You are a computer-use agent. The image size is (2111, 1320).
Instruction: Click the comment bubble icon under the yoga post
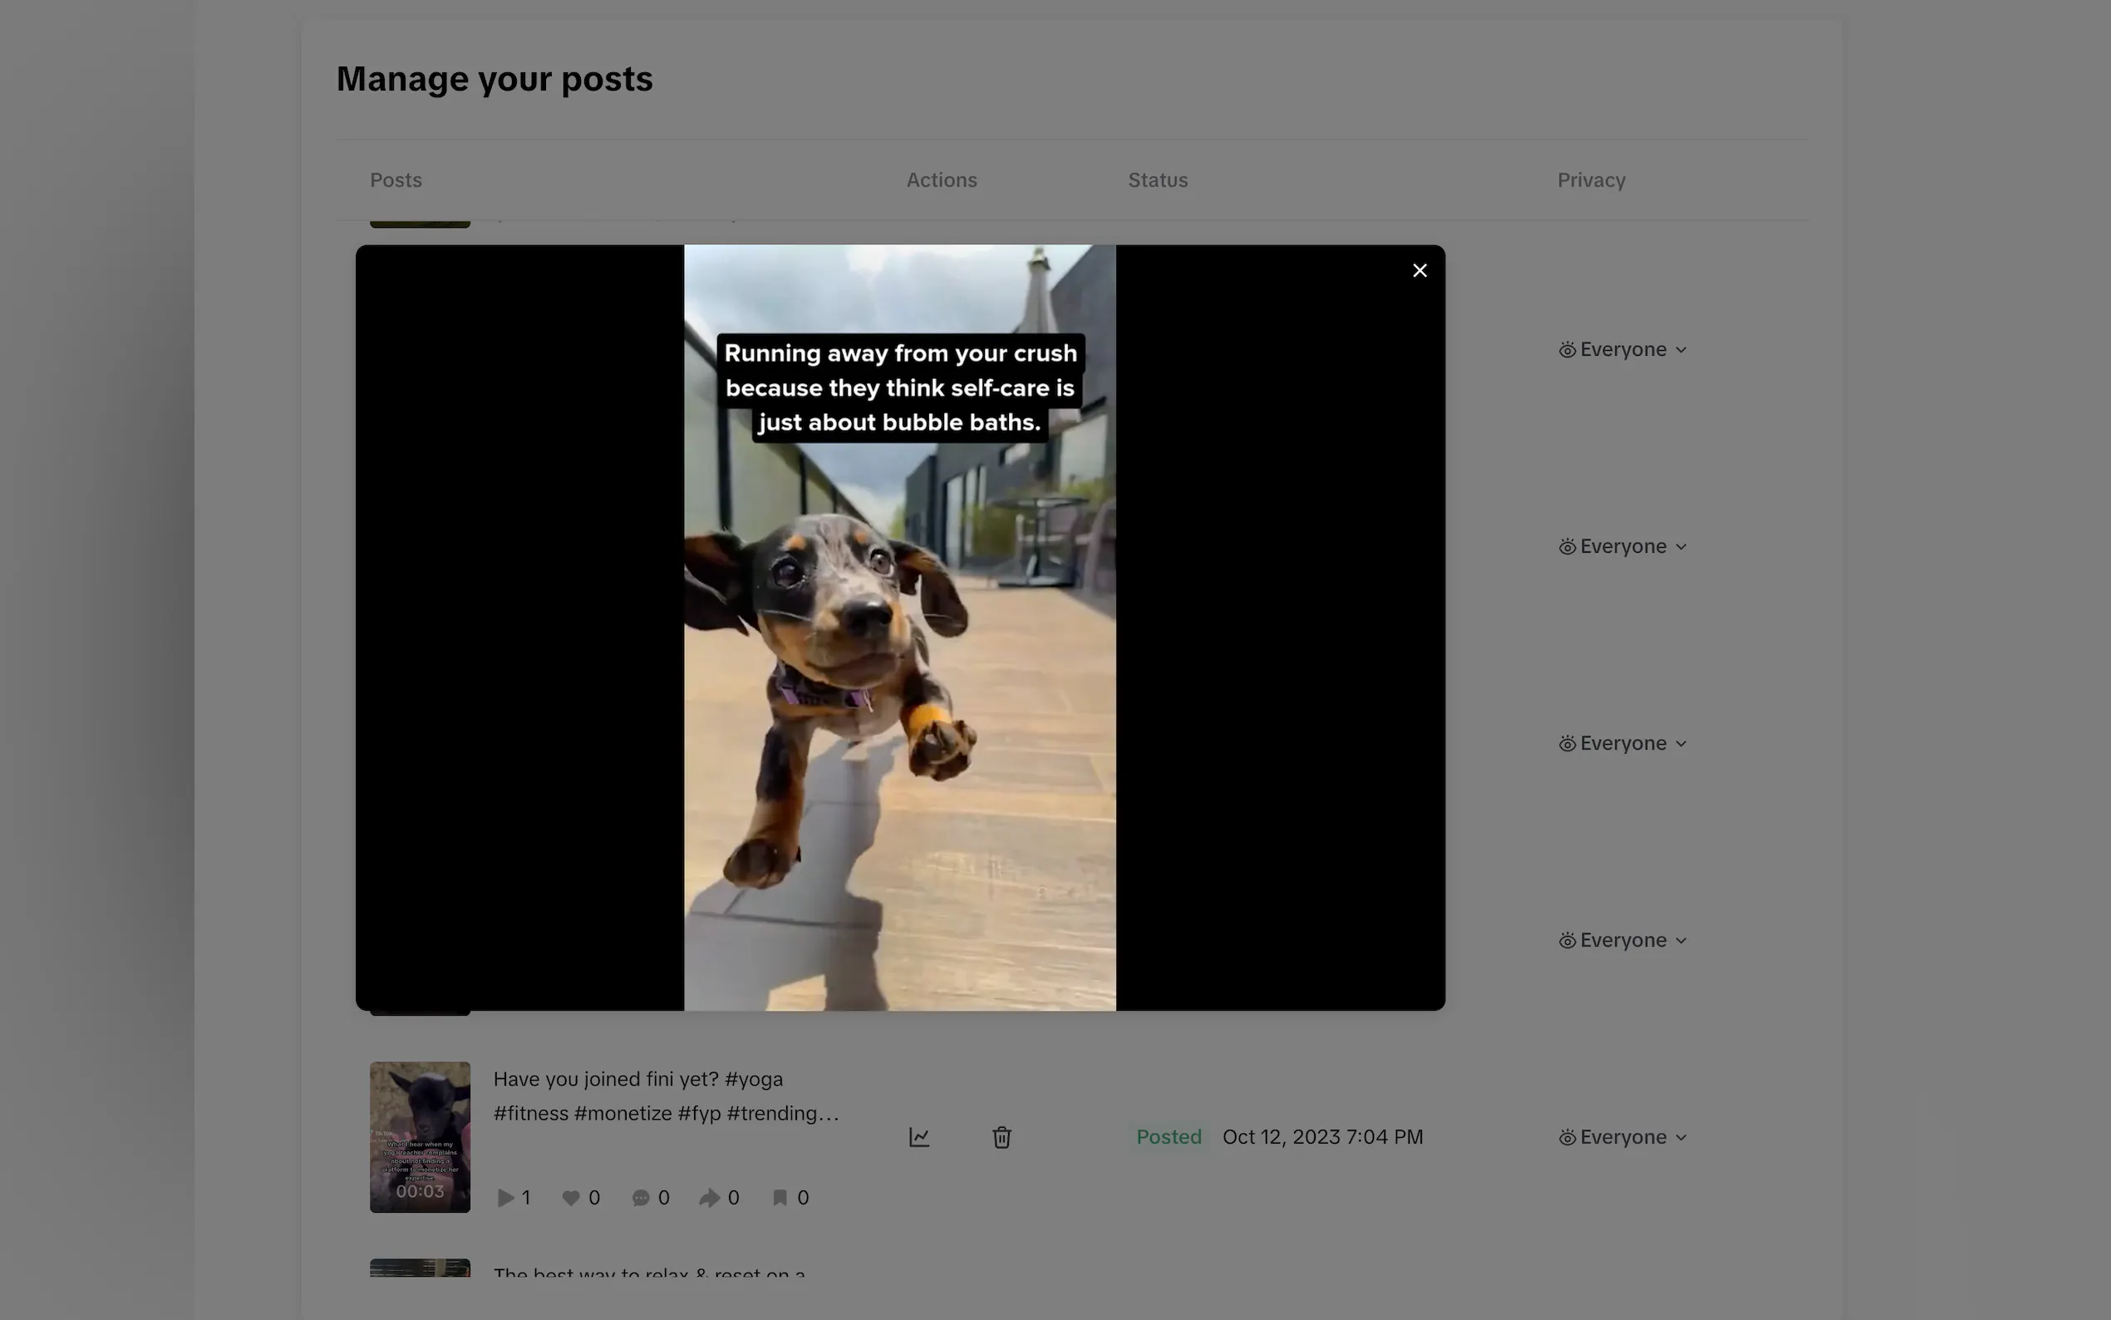coord(641,1198)
